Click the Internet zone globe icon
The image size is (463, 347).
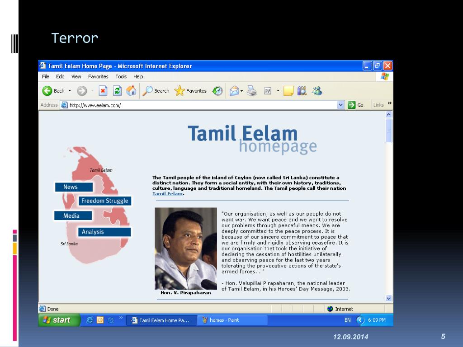pos(330,309)
